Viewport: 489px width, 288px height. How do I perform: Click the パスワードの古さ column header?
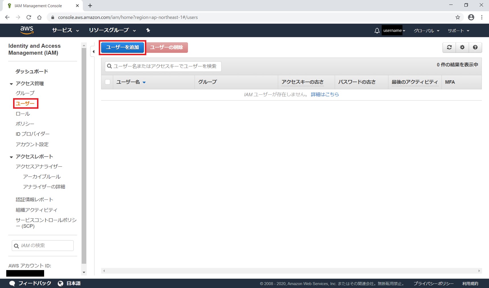point(357,82)
